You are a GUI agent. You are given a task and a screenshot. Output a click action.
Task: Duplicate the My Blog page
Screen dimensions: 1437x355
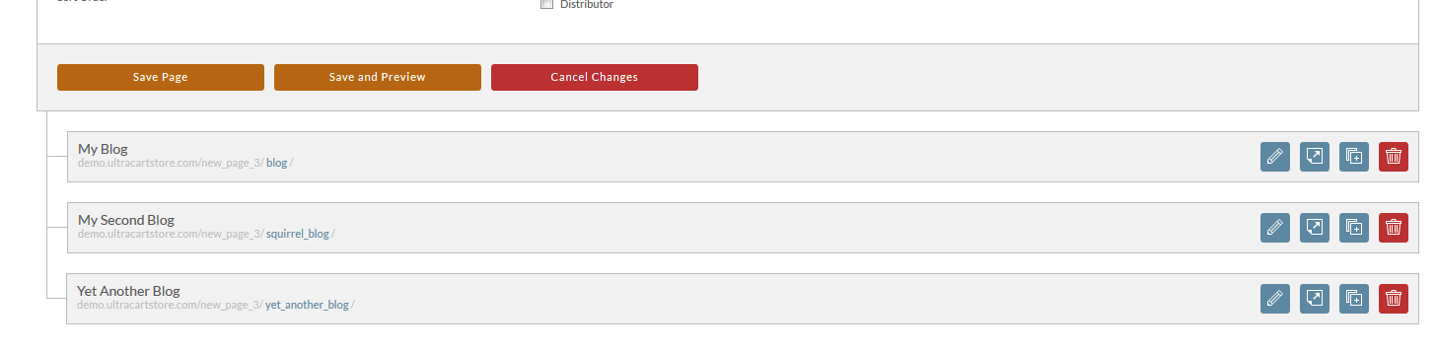tap(1354, 157)
